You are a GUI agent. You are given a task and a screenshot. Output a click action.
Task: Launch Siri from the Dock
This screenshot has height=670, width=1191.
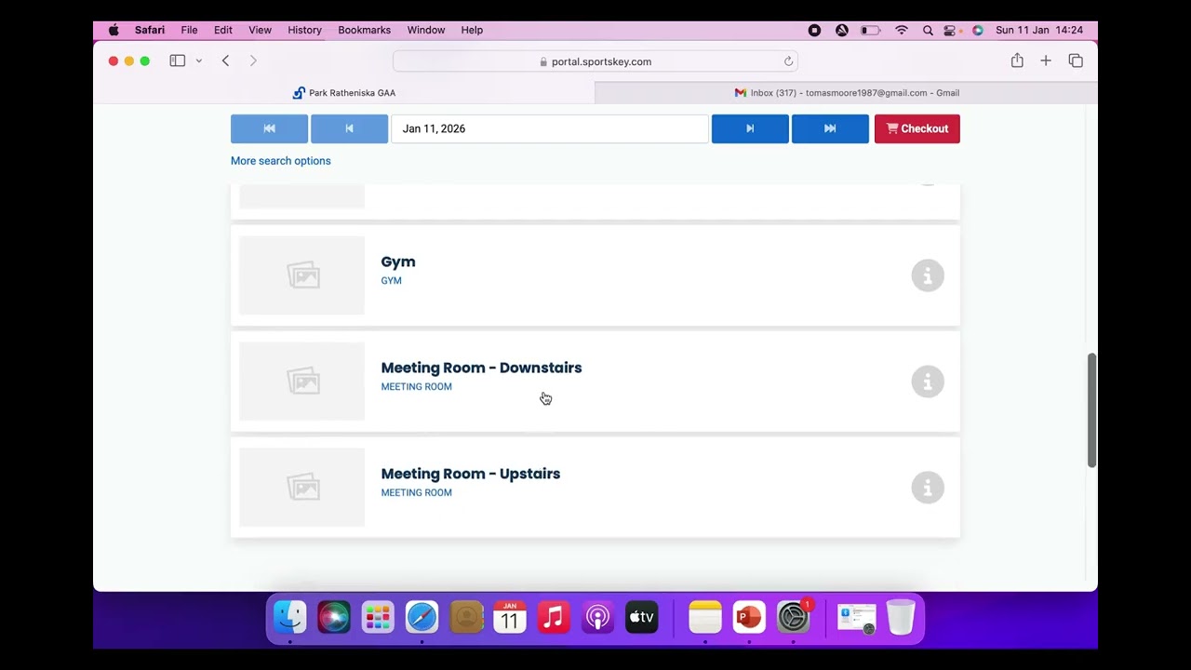click(x=334, y=617)
